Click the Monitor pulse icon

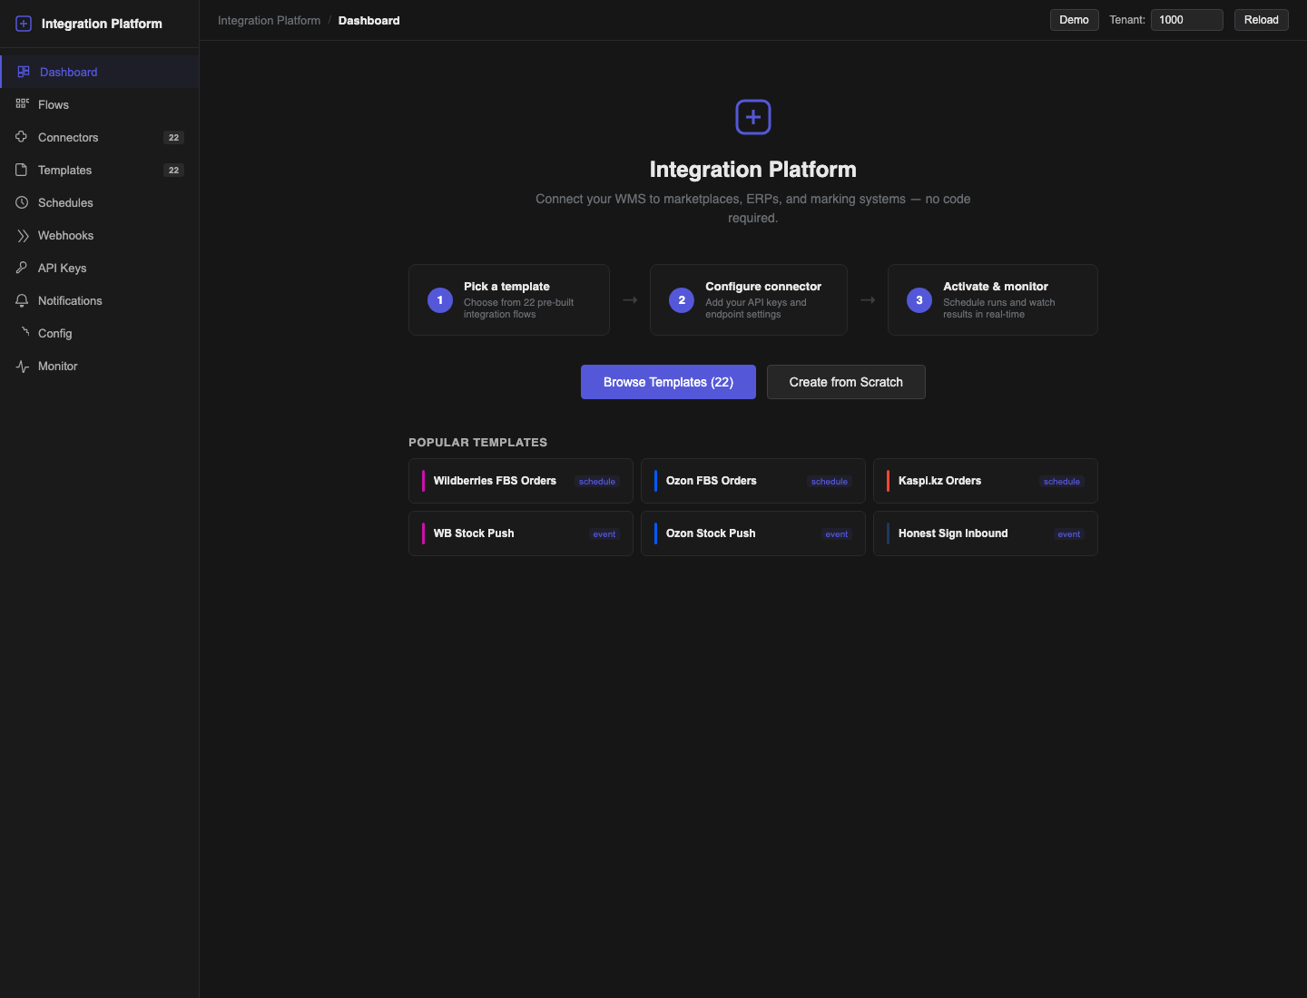22,366
